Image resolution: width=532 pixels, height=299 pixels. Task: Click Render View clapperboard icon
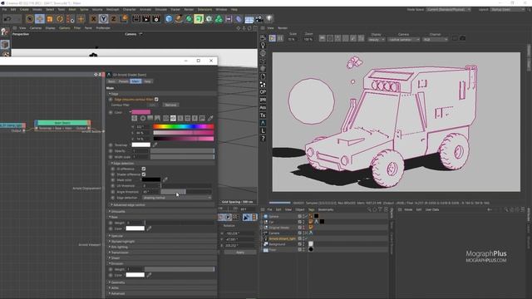(136, 19)
